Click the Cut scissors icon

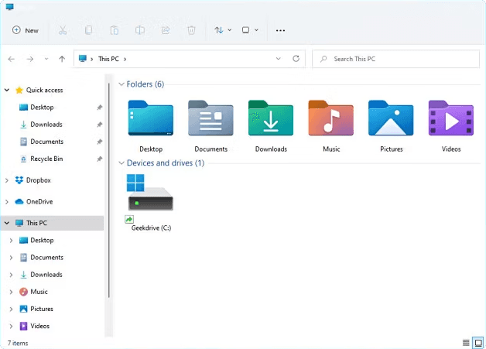click(63, 30)
